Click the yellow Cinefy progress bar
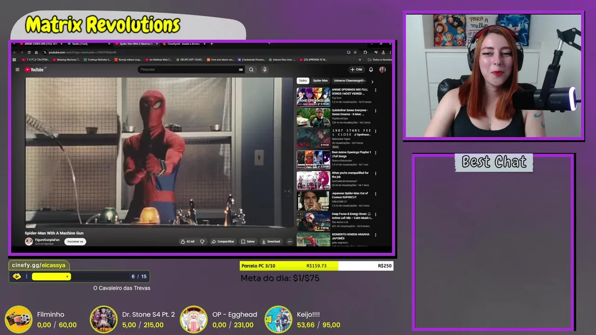 point(51,276)
